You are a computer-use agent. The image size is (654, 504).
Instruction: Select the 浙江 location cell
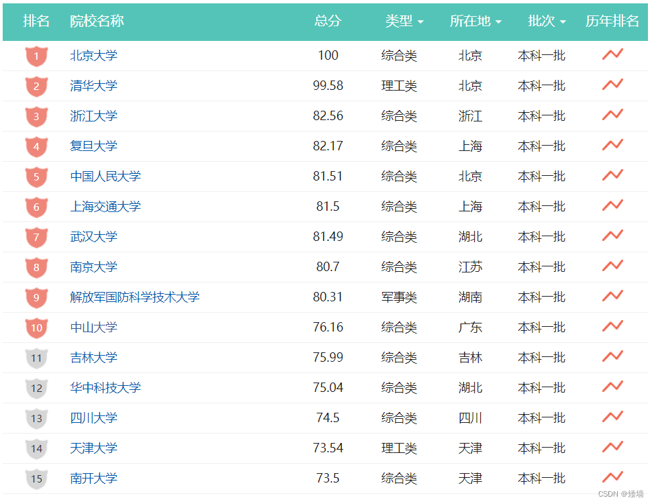471,116
